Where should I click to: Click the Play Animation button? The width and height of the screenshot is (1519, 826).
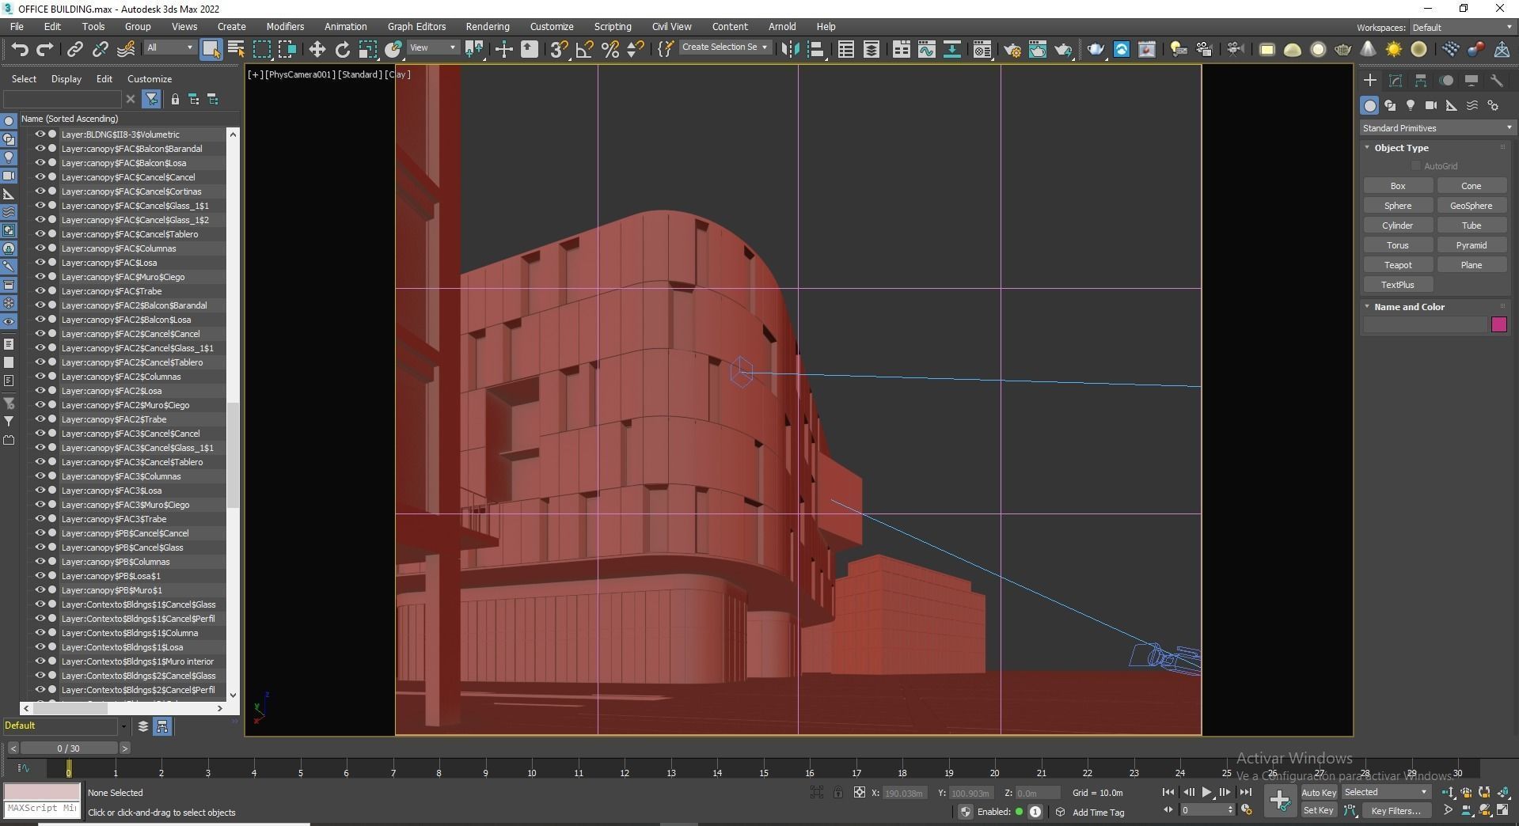pyautogui.click(x=1206, y=792)
